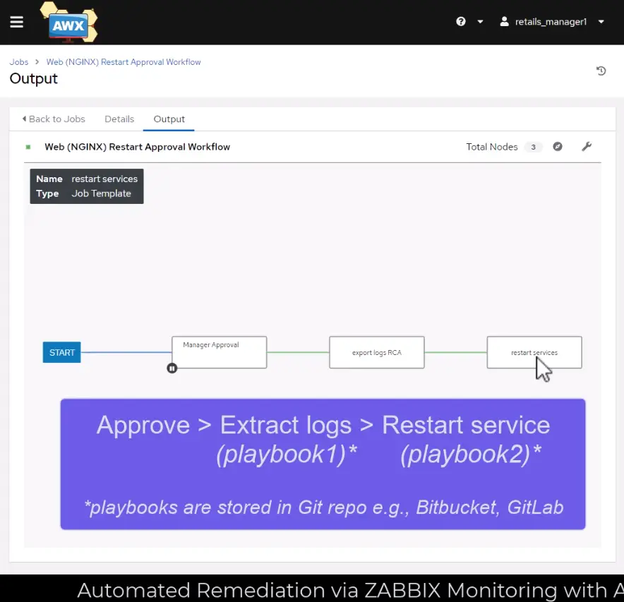624x602 pixels.
Task: Go to Jobs breadcrumb link
Action: click(18, 62)
